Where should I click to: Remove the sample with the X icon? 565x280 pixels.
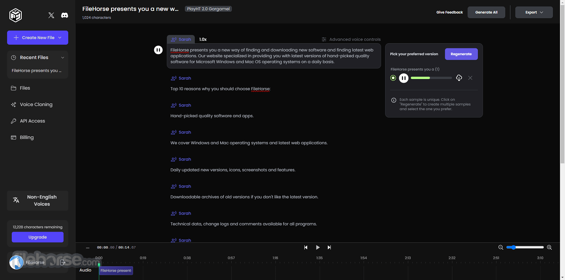(x=470, y=78)
